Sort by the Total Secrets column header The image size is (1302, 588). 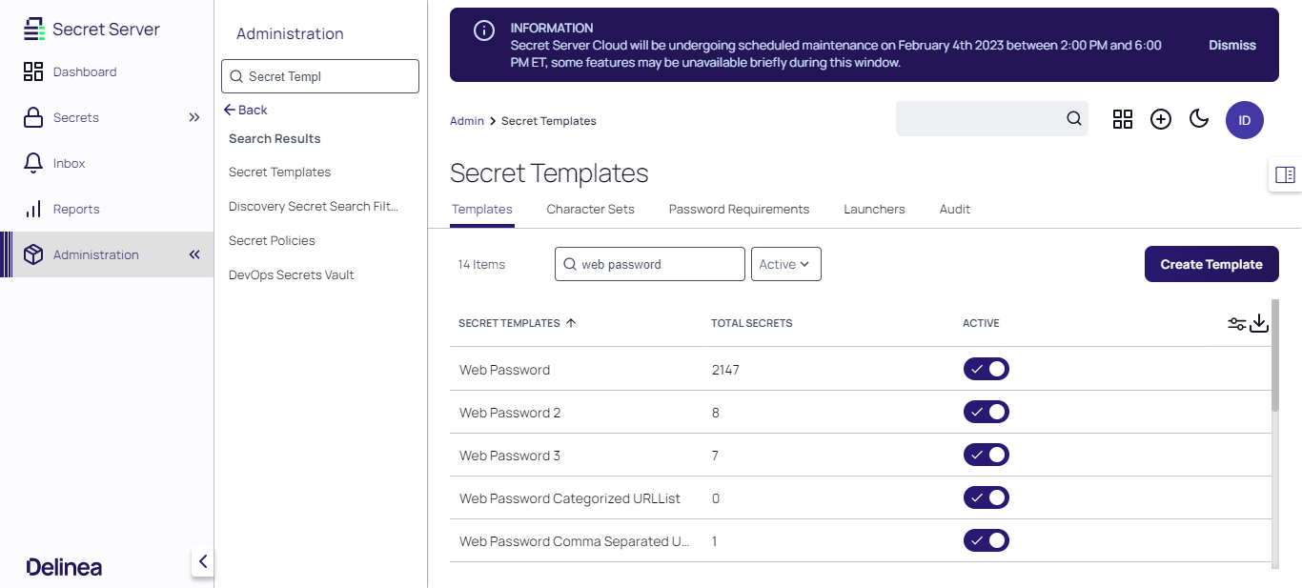(x=752, y=323)
